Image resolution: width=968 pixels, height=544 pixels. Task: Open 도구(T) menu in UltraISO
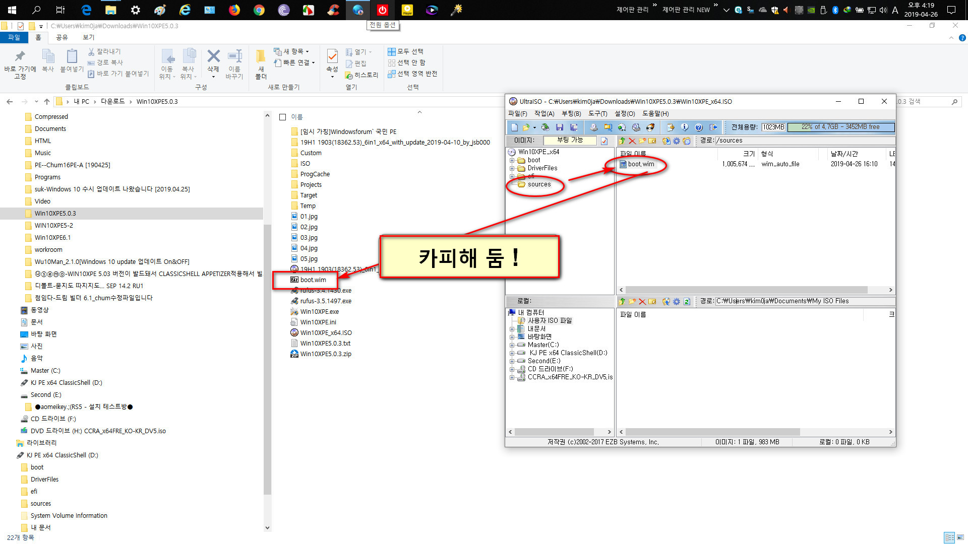[598, 114]
